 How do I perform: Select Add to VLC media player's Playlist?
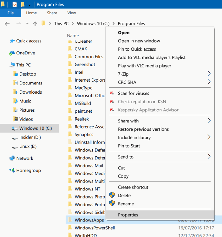click(160, 58)
